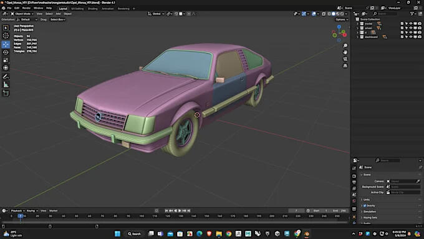Click the eyedropper next to Camera field
This screenshot has height=239, width=424.
point(418,181)
